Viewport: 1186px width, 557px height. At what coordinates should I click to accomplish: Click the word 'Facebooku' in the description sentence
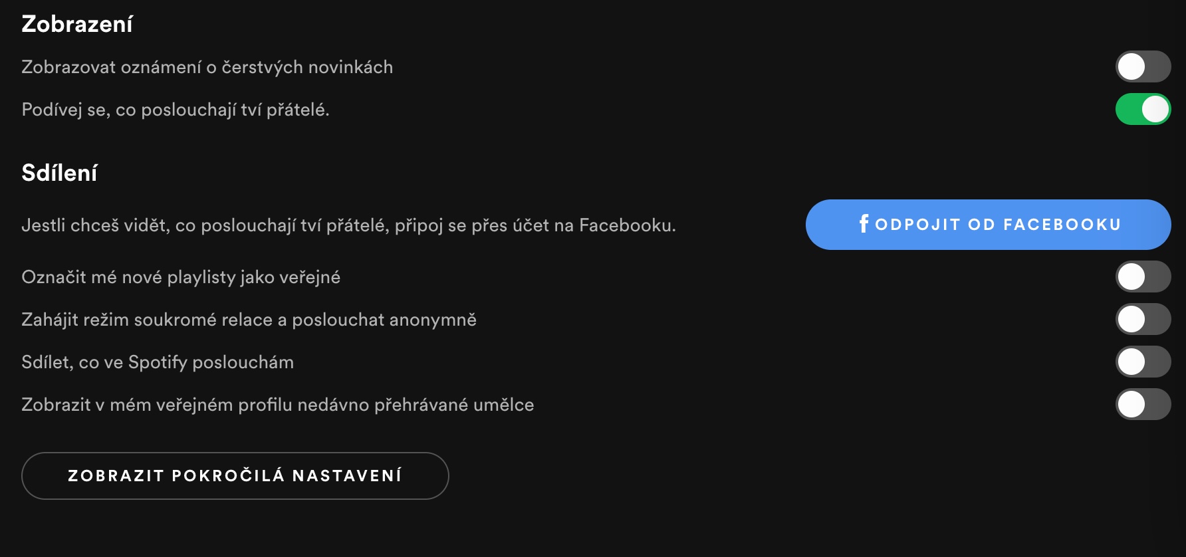click(626, 225)
